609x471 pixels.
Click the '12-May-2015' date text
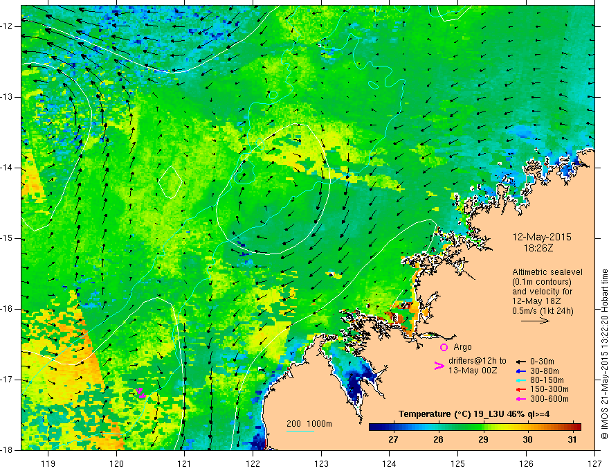[x=542, y=237]
